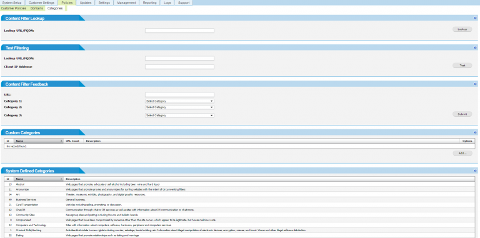The image size is (480, 238).
Task: Click the Test button
Action: click(x=462, y=66)
